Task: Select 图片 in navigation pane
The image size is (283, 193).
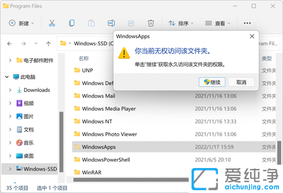Action: [x=25, y=116]
